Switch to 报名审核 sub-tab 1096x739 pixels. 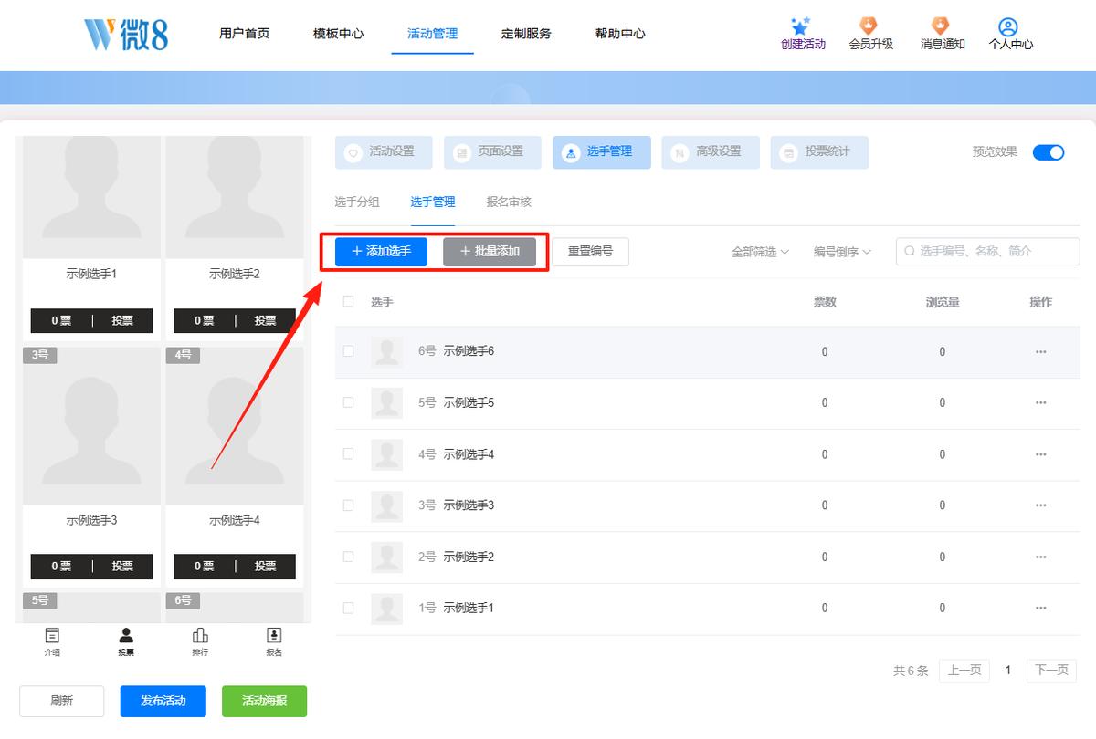point(509,202)
